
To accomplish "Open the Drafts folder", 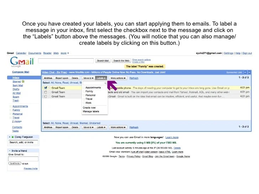I will pyautogui.click(x=16, y=89).
